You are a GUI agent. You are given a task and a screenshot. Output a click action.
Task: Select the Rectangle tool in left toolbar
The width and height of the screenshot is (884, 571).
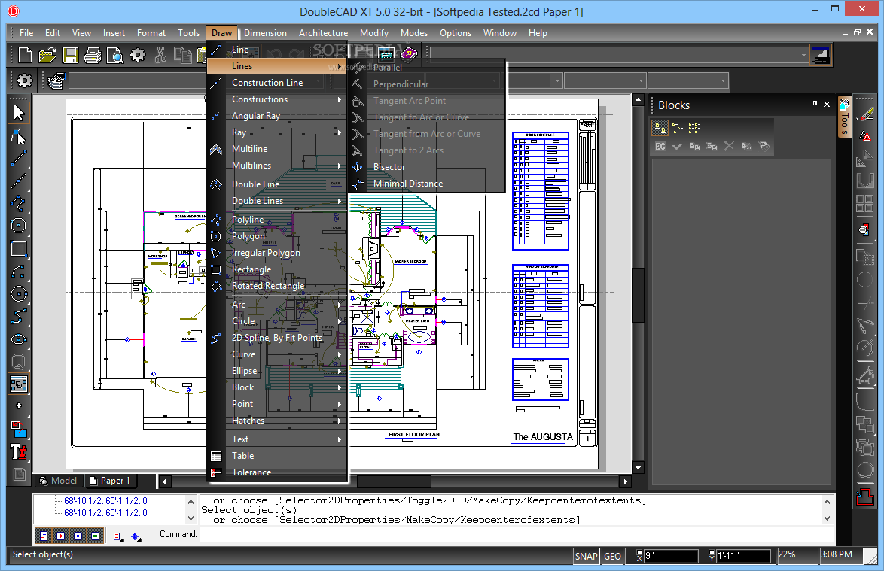[x=19, y=248]
